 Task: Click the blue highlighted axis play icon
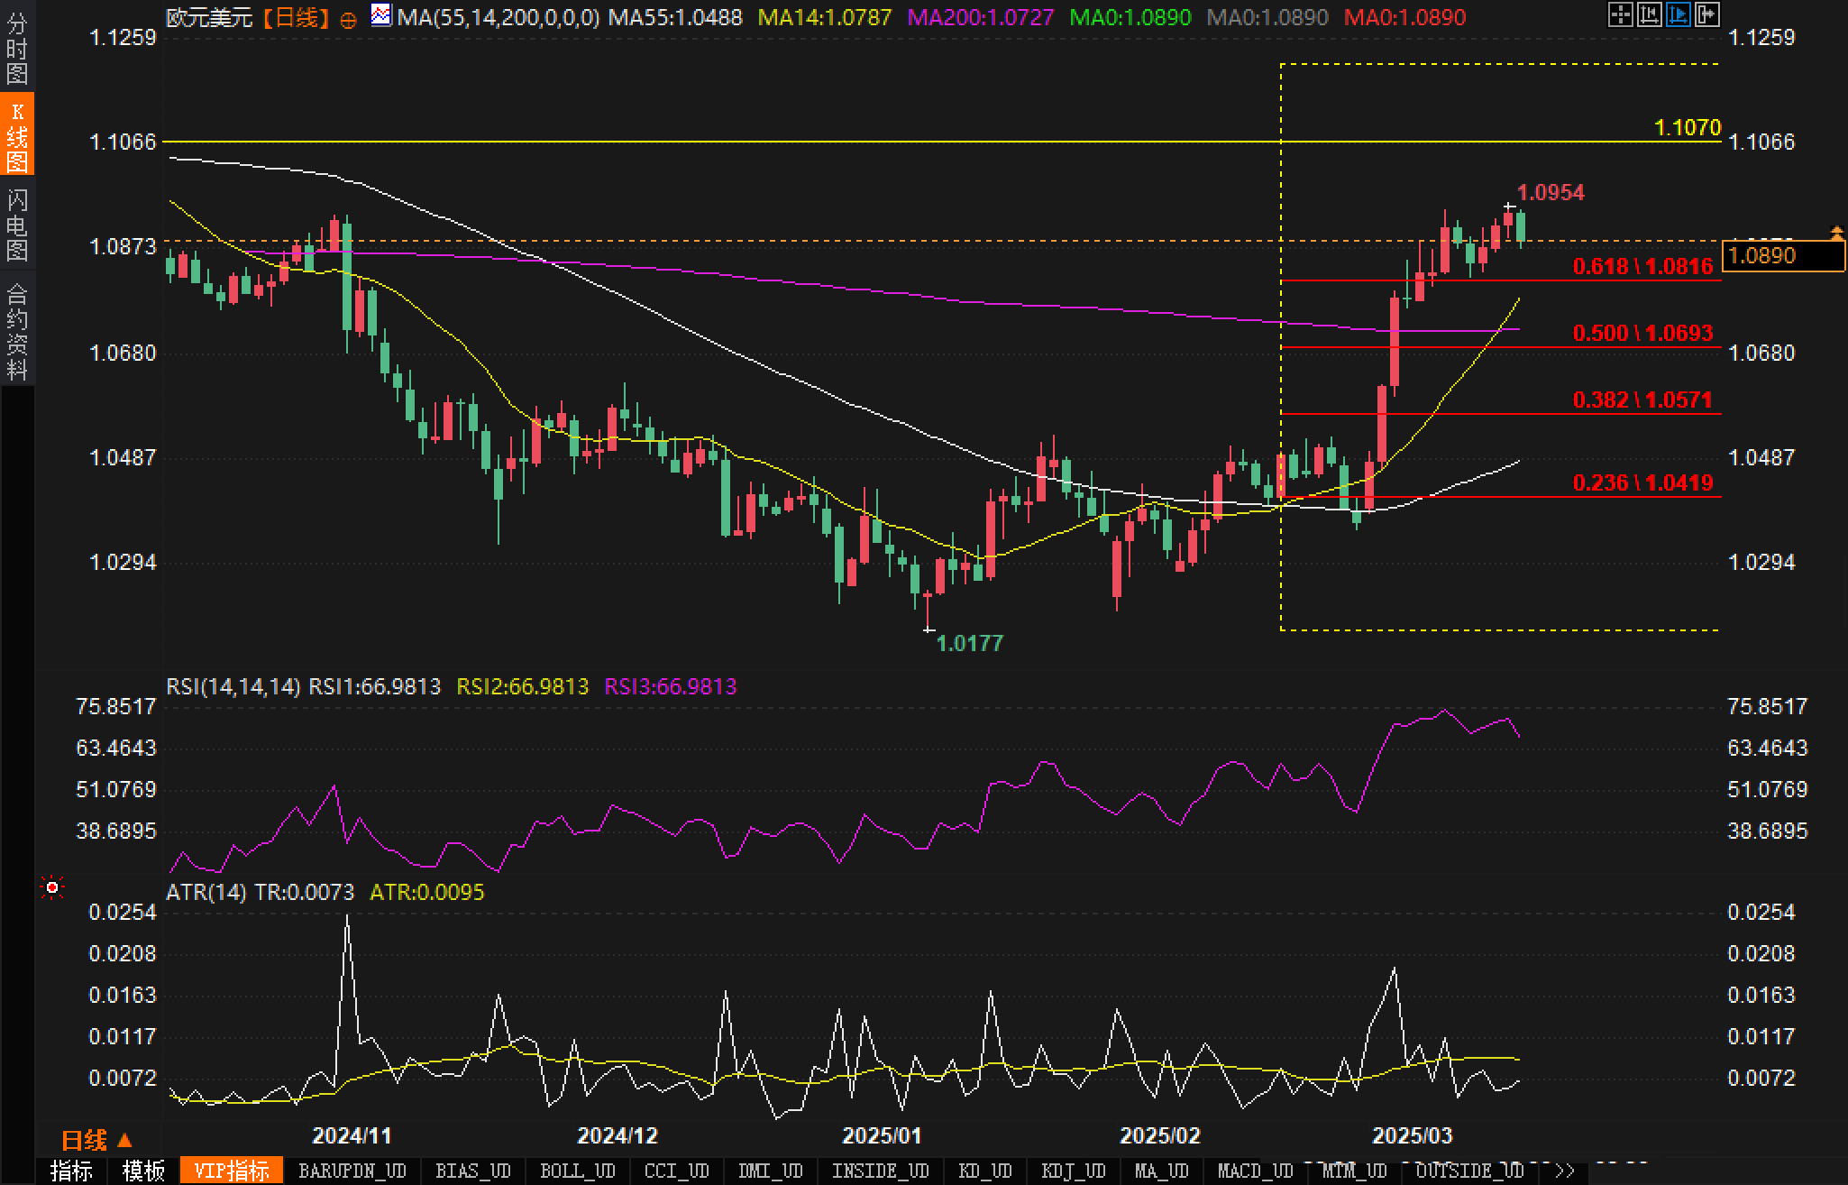click(x=1678, y=14)
